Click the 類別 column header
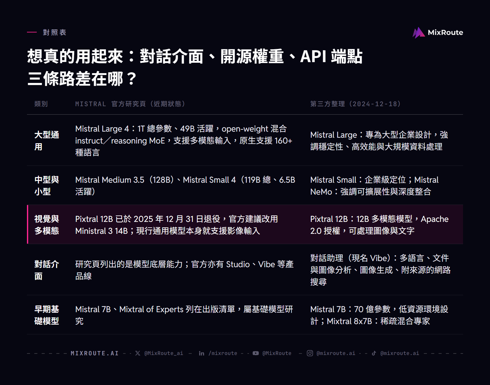Image resolution: width=490 pixels, height=385 pixels. click(41, 104)
